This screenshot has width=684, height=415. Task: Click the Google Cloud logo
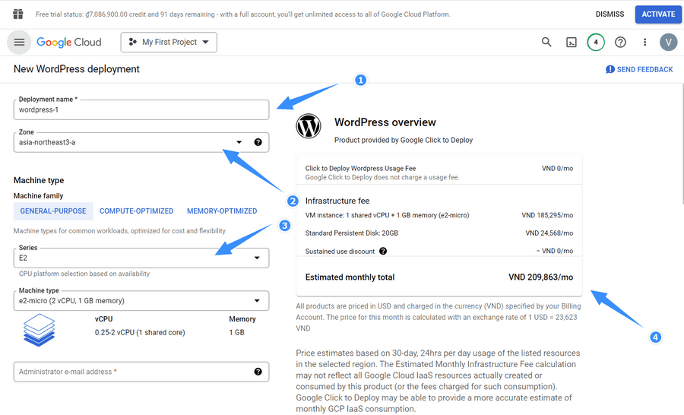69,43
